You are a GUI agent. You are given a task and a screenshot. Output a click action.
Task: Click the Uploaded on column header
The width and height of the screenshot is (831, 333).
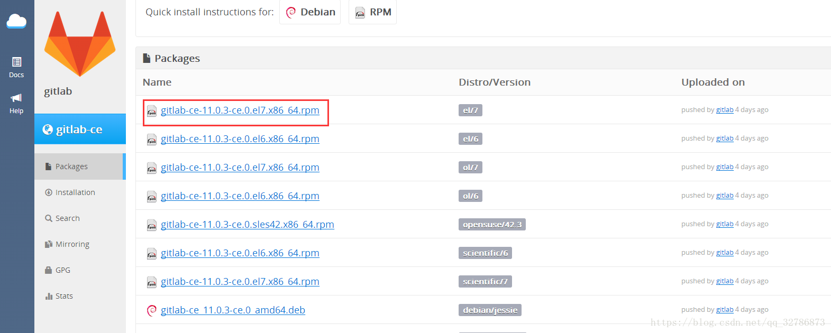coord(713,82)
